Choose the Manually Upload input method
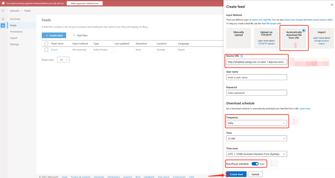The width and height of the screenshot is (335, 178). pyautogui.click(x=239, y=38)
